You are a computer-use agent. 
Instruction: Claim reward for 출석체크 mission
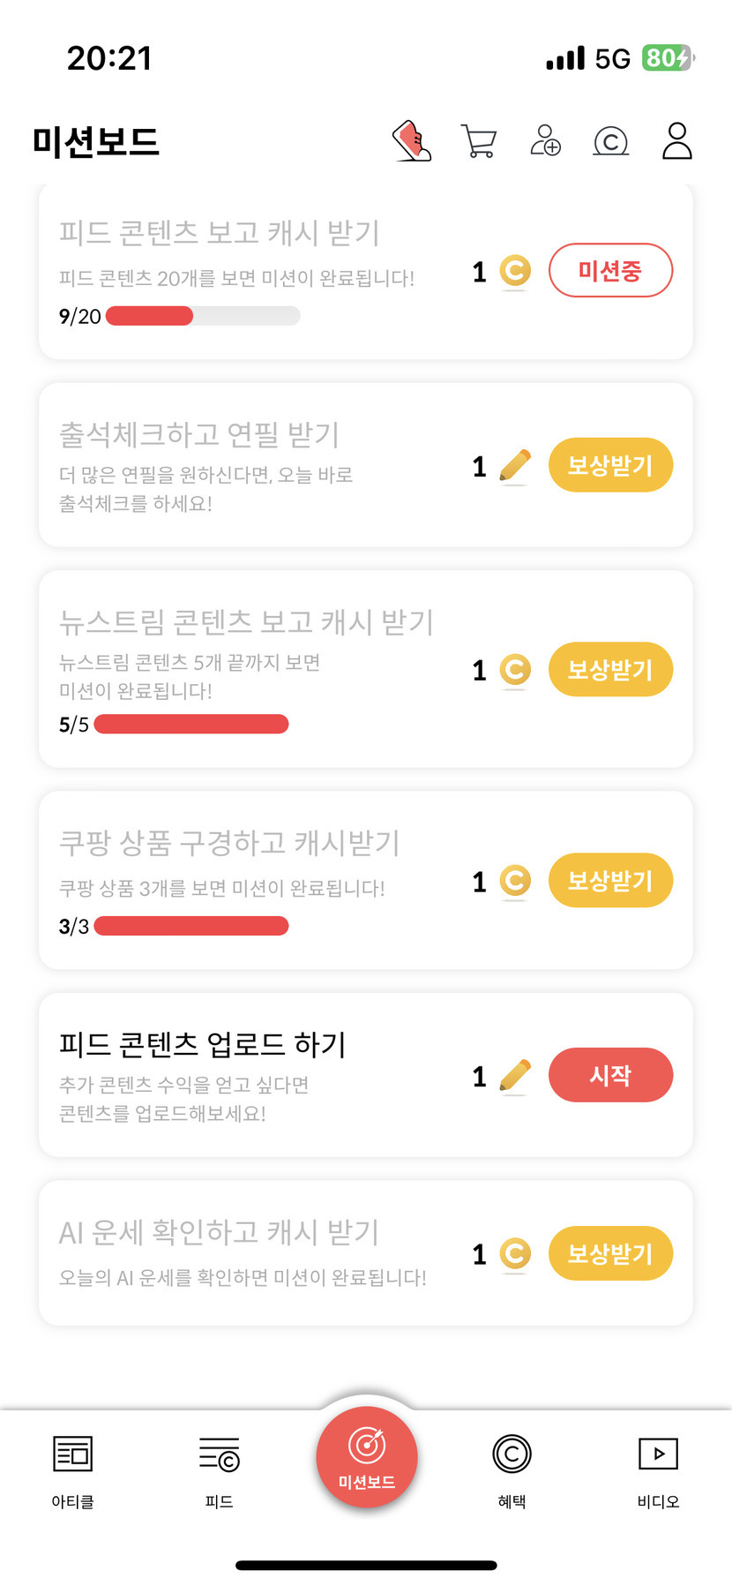point(610,465)
